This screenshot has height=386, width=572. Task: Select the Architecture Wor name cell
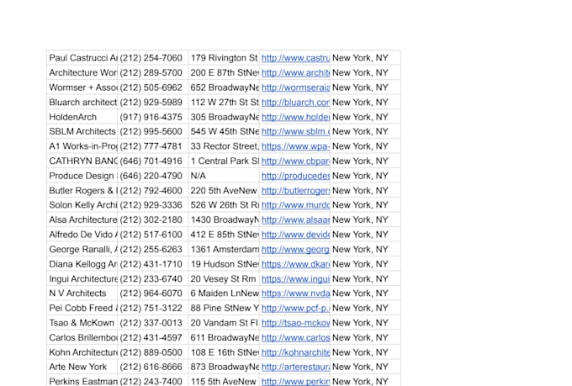click(82, 72)
